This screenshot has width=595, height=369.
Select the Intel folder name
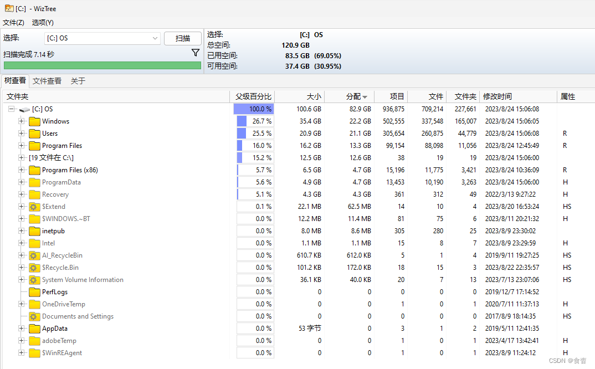(48, 243)
